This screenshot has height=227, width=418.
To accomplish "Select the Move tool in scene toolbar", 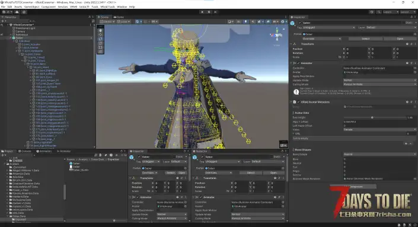I will pyautogui.click(x=100, y=34).
